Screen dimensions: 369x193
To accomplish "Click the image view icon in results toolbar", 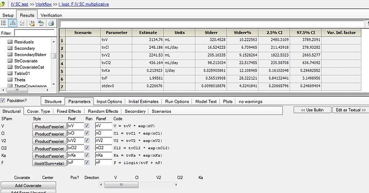I will (22, 23).
